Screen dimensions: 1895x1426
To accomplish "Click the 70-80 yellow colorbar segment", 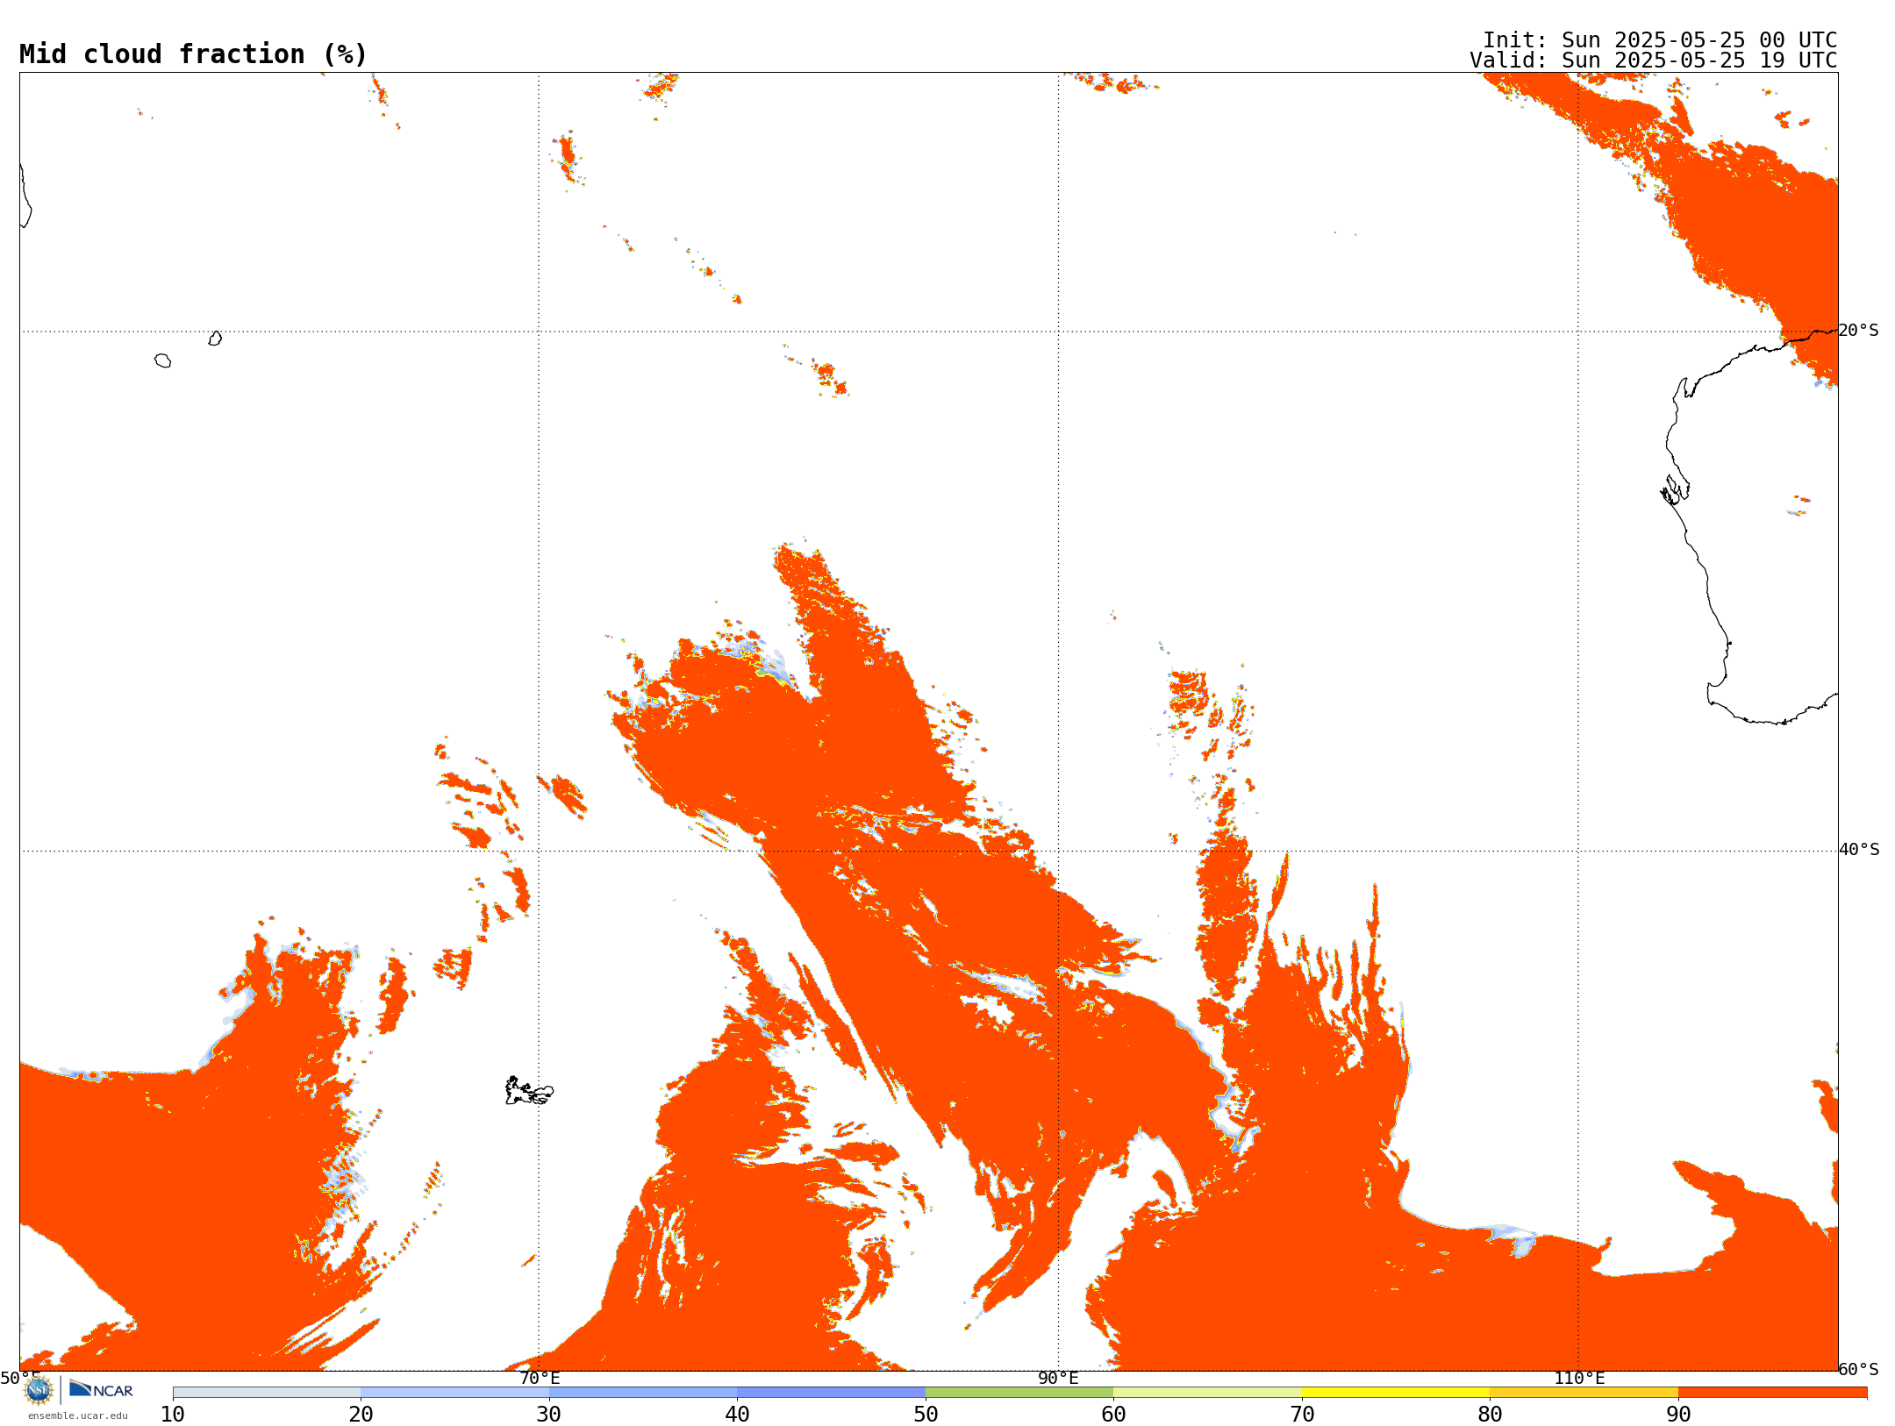I will [x=1396, y=1393].
